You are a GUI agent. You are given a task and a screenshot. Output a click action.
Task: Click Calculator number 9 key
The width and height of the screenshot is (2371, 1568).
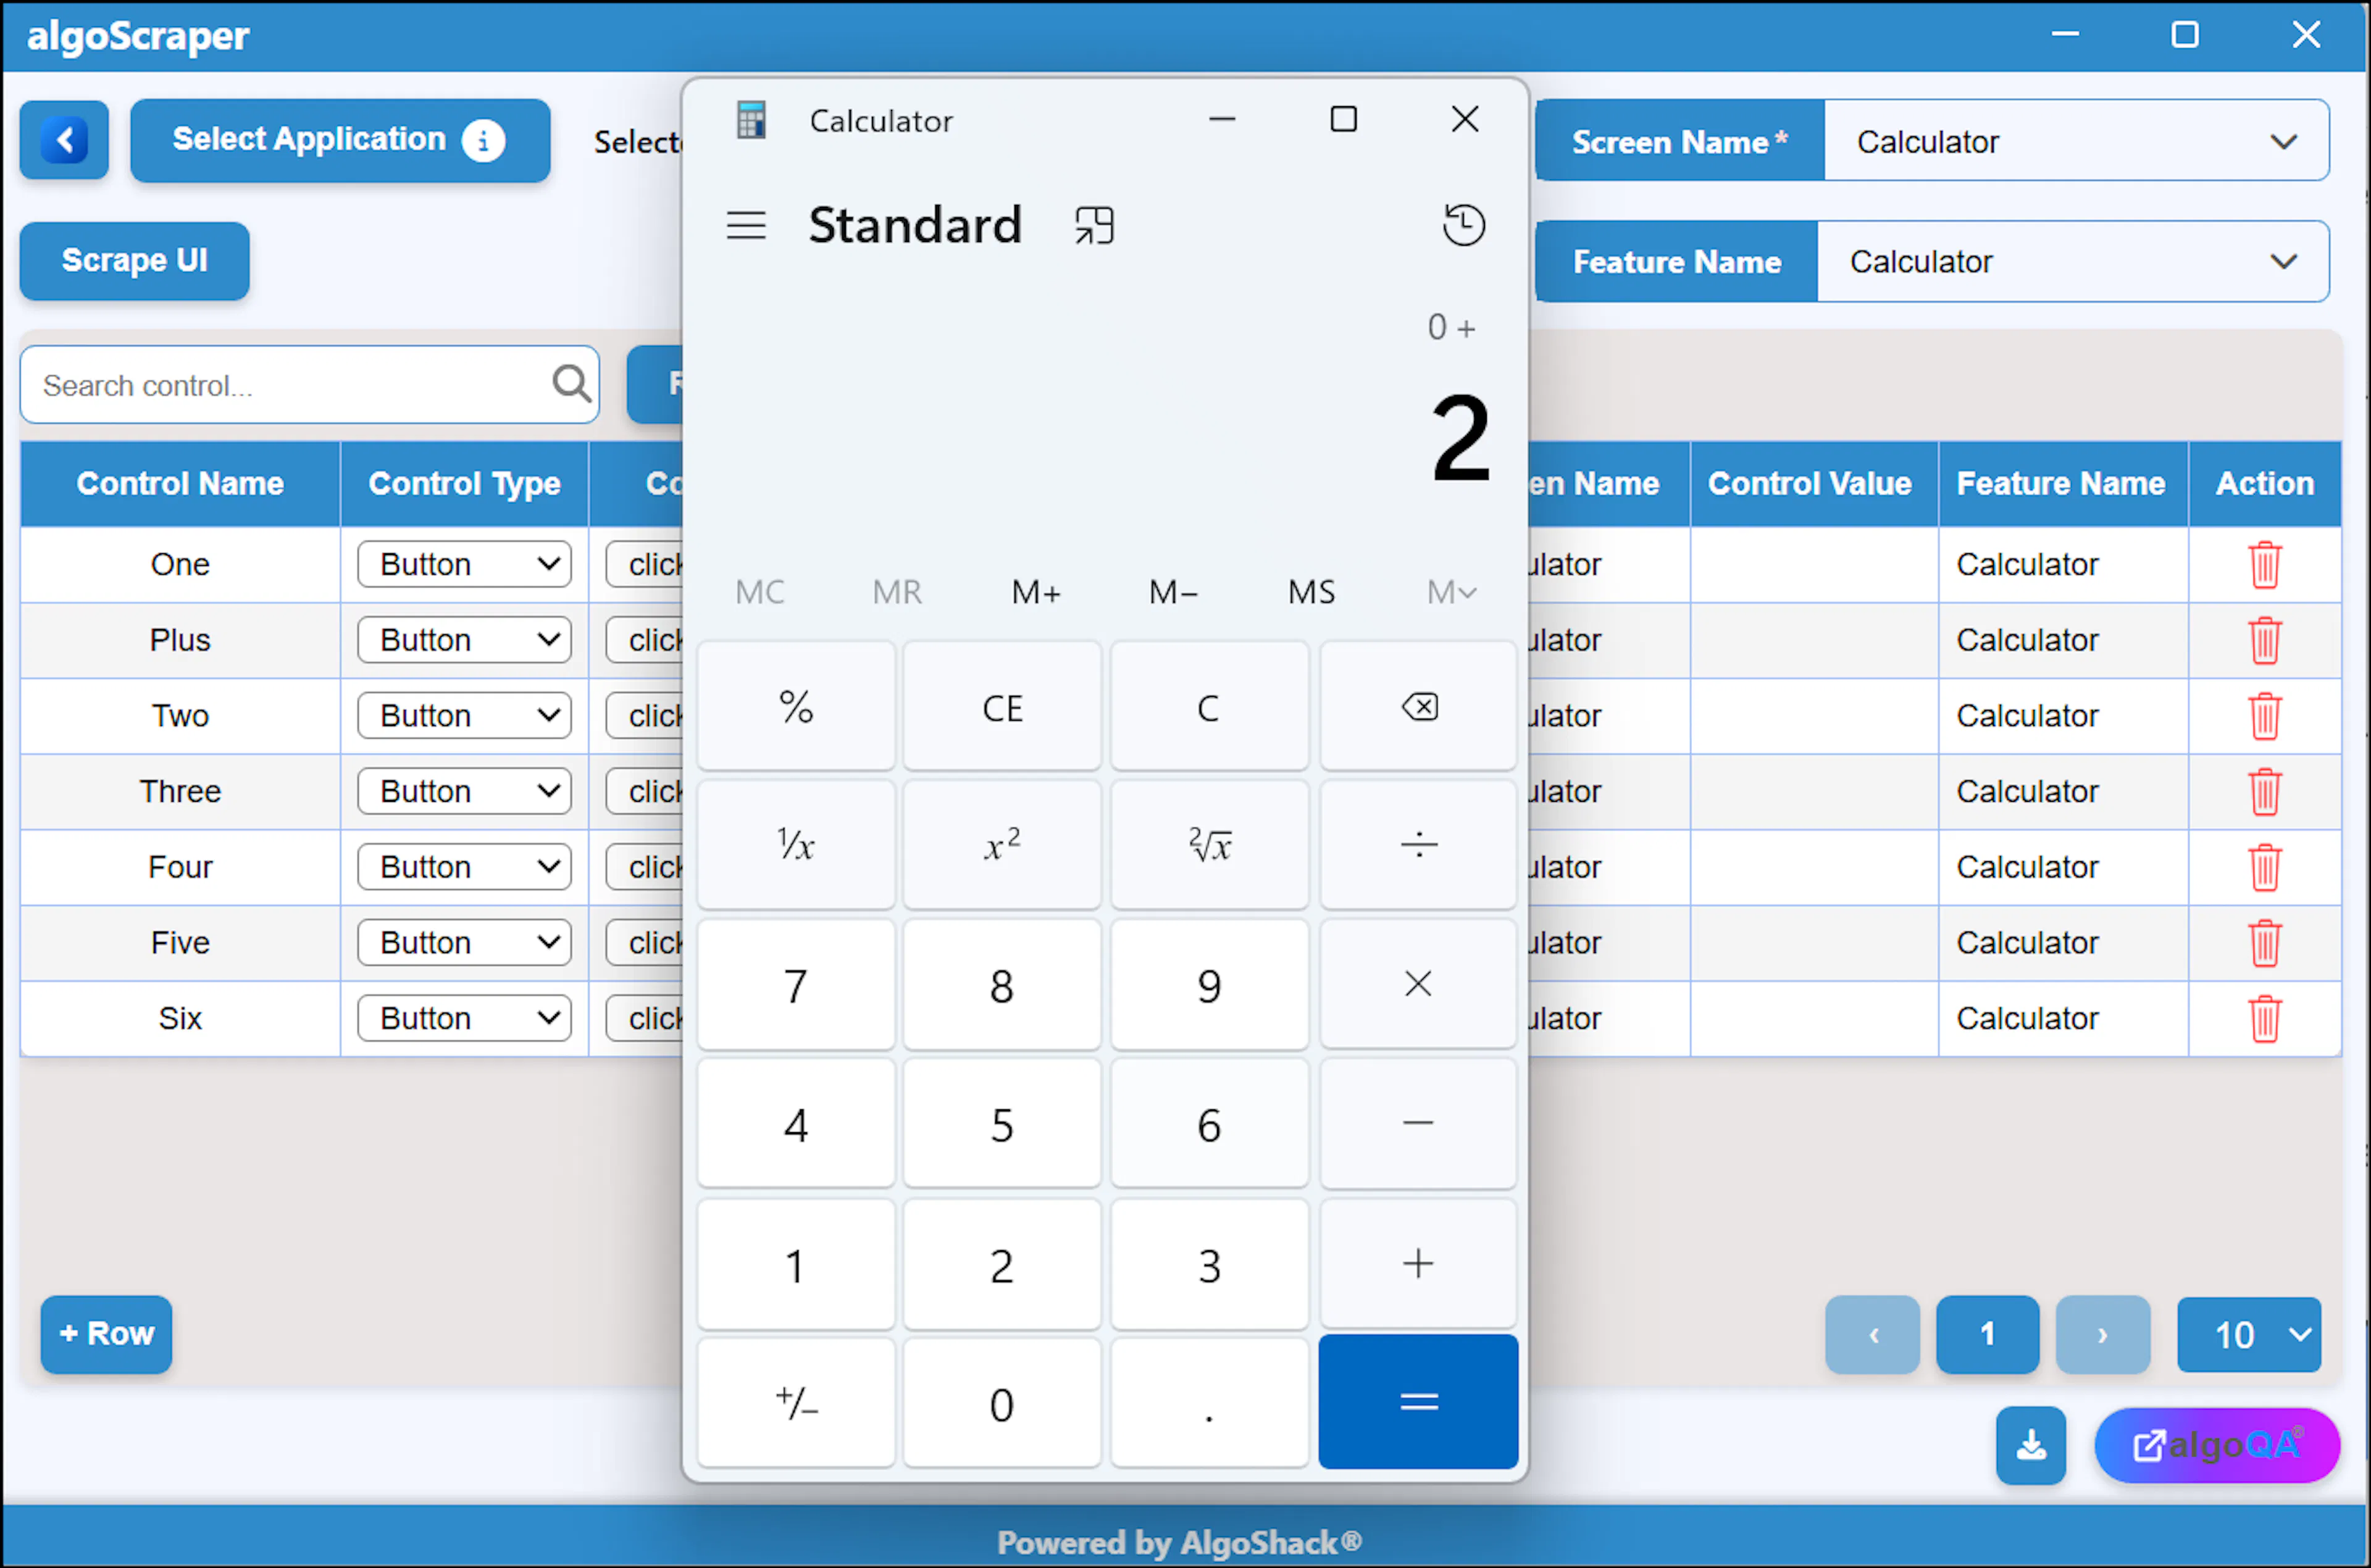click(x=1209, y=985)
